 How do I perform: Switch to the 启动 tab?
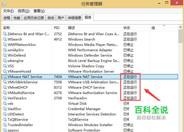point(51,18)
